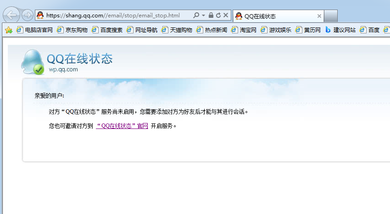Open the 网址导航 bookmark

(x=142, y=30)
